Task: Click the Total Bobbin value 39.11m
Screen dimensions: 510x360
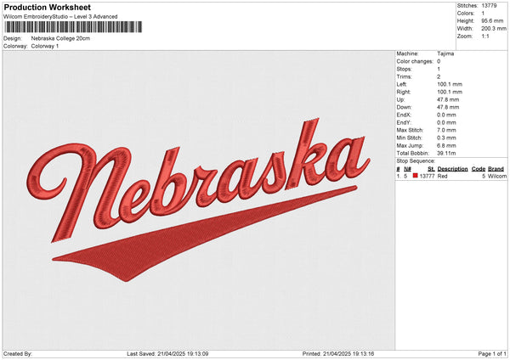Action: pos(446,153)
